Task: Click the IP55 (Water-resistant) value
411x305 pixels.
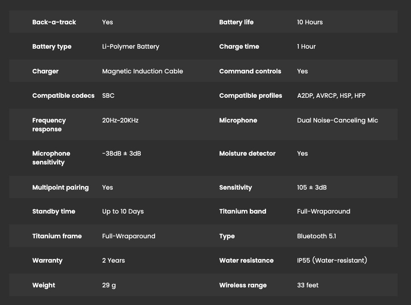Action: point(332,261)
